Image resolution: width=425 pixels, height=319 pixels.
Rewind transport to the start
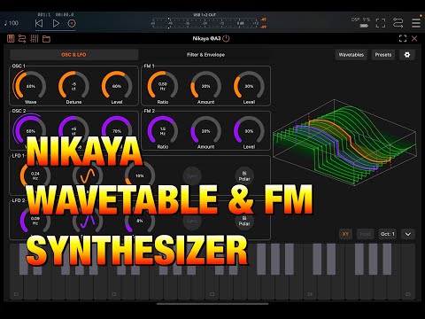coord(39,23)
